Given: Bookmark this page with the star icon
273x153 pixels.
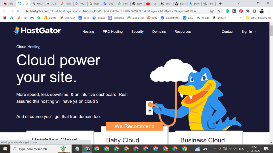Looking at the screenshot, I should pyautogui.click(x=219, y=11).
